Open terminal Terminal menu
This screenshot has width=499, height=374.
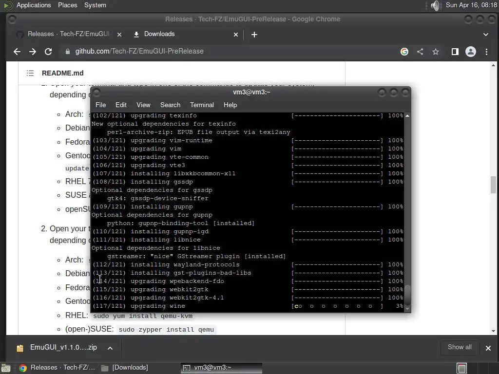(x=202, y=105)
